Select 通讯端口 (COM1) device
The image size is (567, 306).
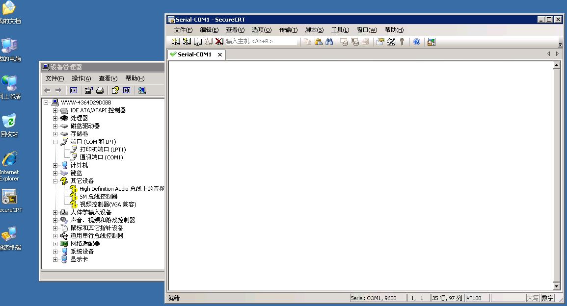tap(101, 157)
